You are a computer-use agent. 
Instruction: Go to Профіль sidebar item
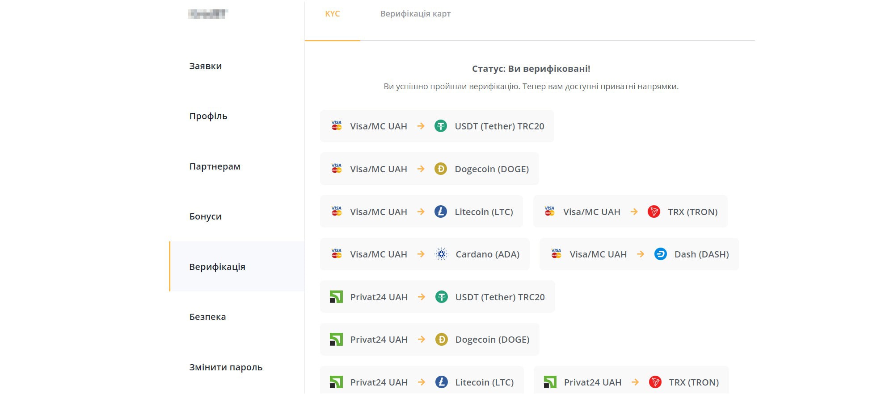208,116
